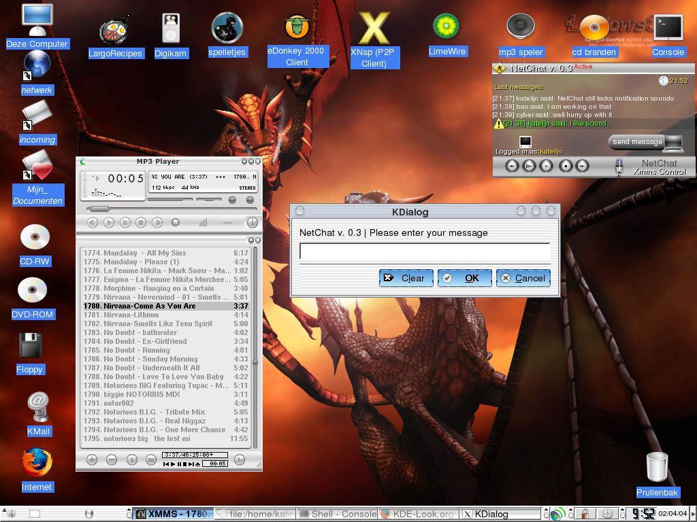Click the KDialog message input field
Screen dimensions: 697x522
pyautogui.click(x=425, y=251)
